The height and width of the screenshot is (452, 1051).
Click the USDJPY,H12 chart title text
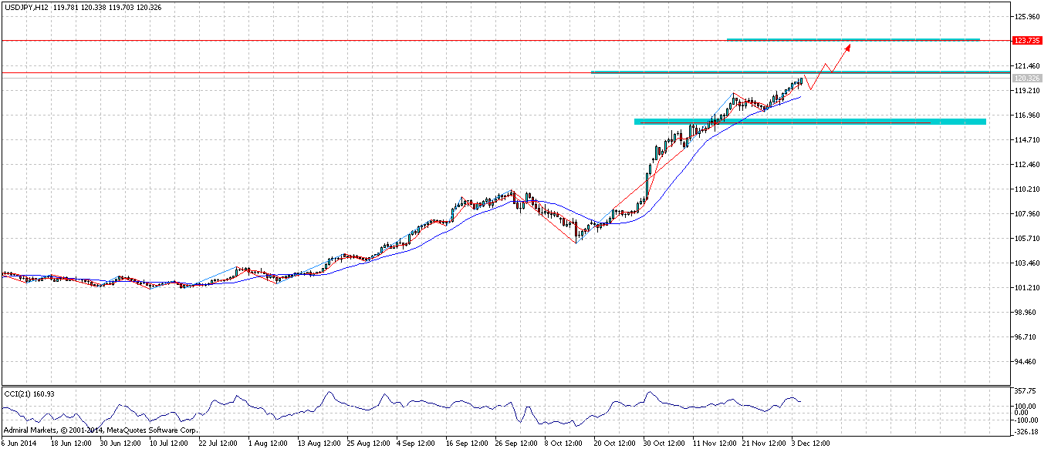pyautogui.click(x=25, y=8)
